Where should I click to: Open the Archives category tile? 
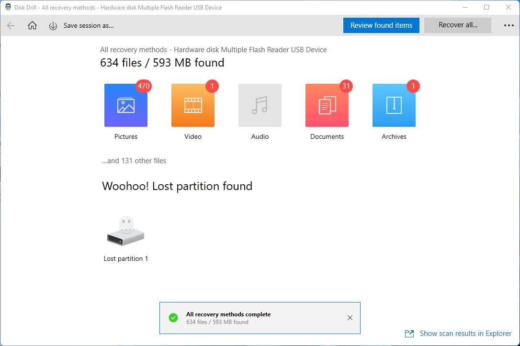(x=394, y=105)
